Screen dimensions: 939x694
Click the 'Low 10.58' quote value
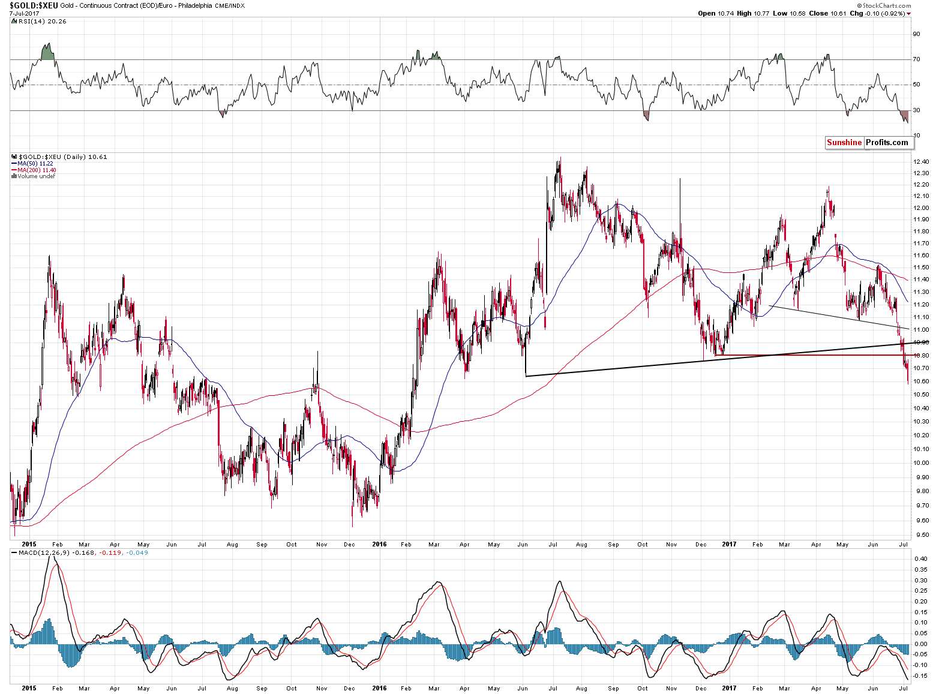point(789,13)
